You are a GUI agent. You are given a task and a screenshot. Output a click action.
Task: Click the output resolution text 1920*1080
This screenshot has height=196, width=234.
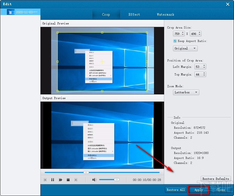click(x=201, y=153)
